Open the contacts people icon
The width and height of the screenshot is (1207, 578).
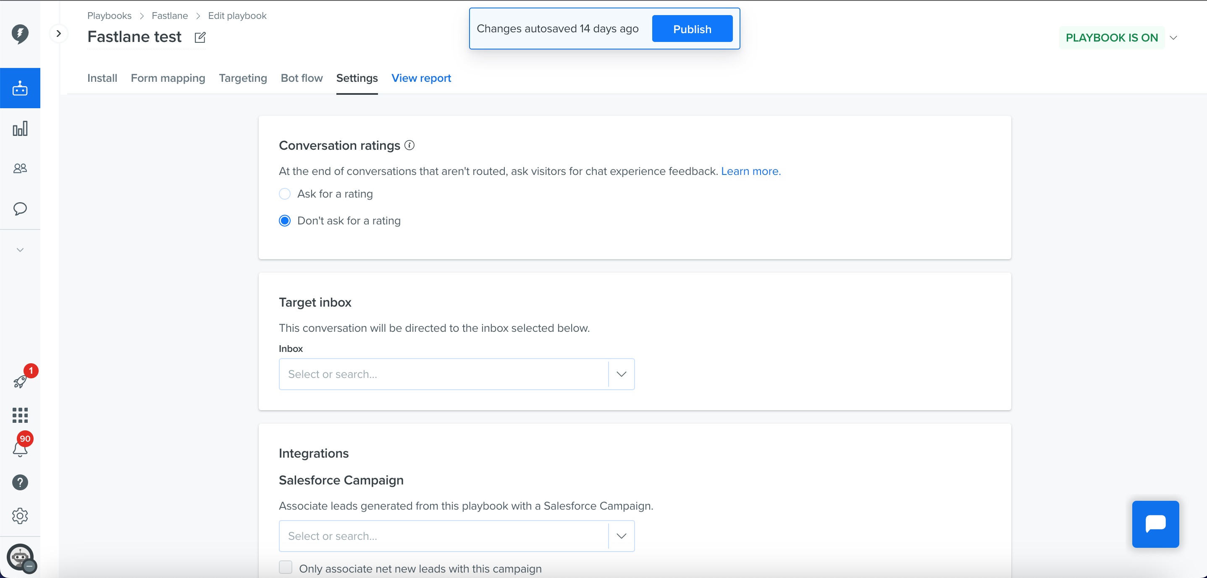[20, 168]
